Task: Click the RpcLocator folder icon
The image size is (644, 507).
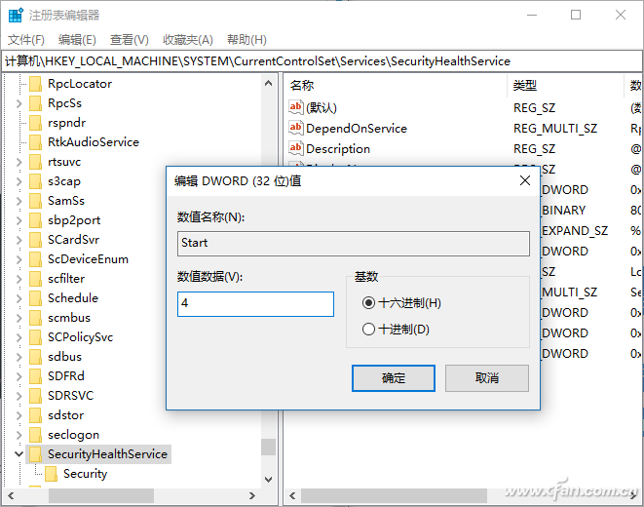Action: click(x=36, y=84)
